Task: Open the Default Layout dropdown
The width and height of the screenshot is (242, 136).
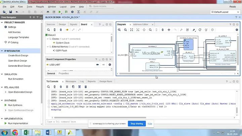Action: pyautogui.click(x=225, y=12)
